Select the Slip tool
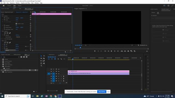Screen dimensions: 175x98 41,61
